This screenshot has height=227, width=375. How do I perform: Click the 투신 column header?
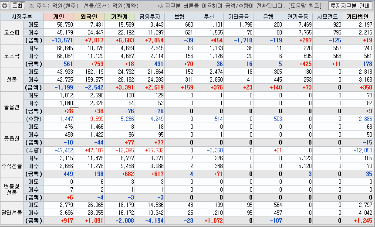point(209,17)
